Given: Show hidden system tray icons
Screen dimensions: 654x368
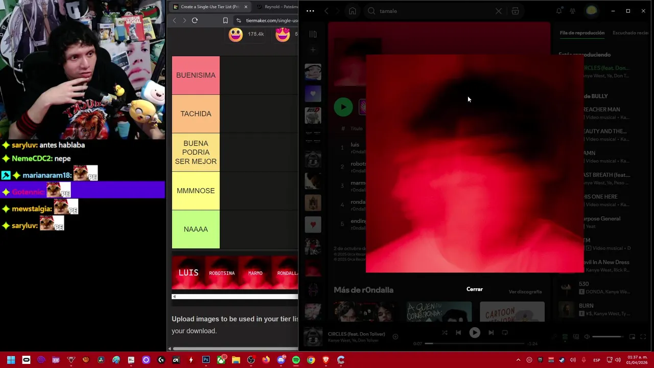Looking at the screenshot, I should click(518, 360).
